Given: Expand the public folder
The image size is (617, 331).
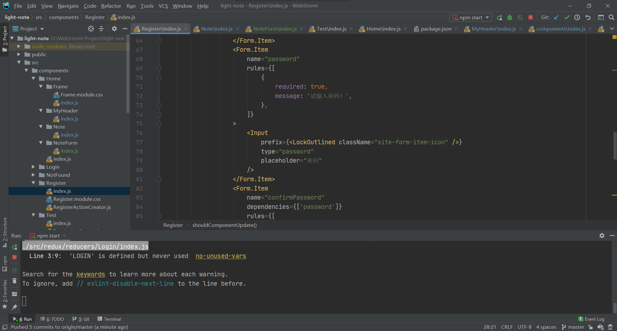Looking at the screenshot, I should point(19,54).
